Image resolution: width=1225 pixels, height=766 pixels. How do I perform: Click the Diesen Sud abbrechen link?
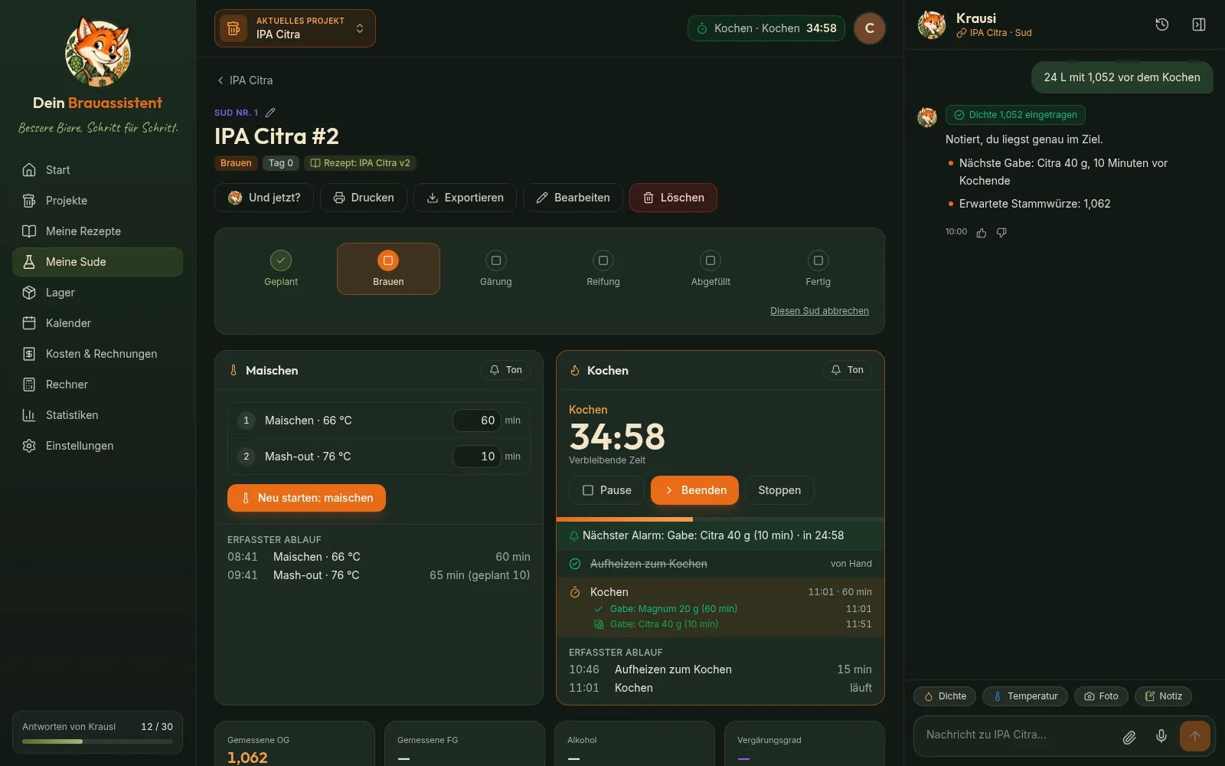819,311
